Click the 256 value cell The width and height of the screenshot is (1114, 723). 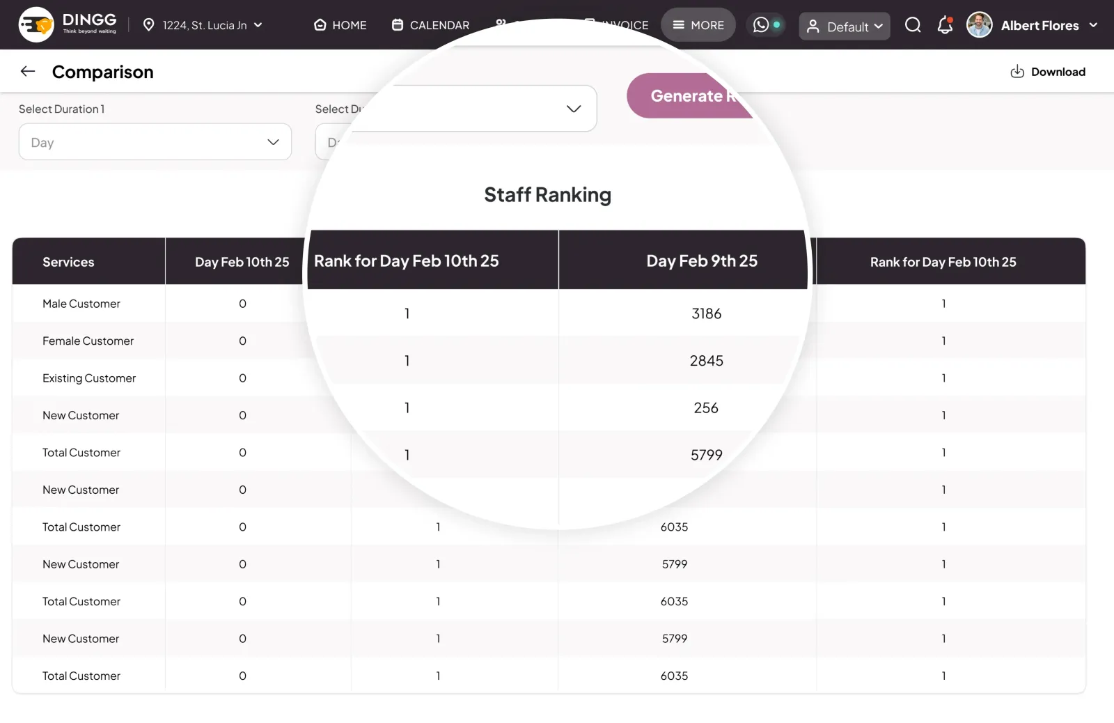tap(706, 407)
